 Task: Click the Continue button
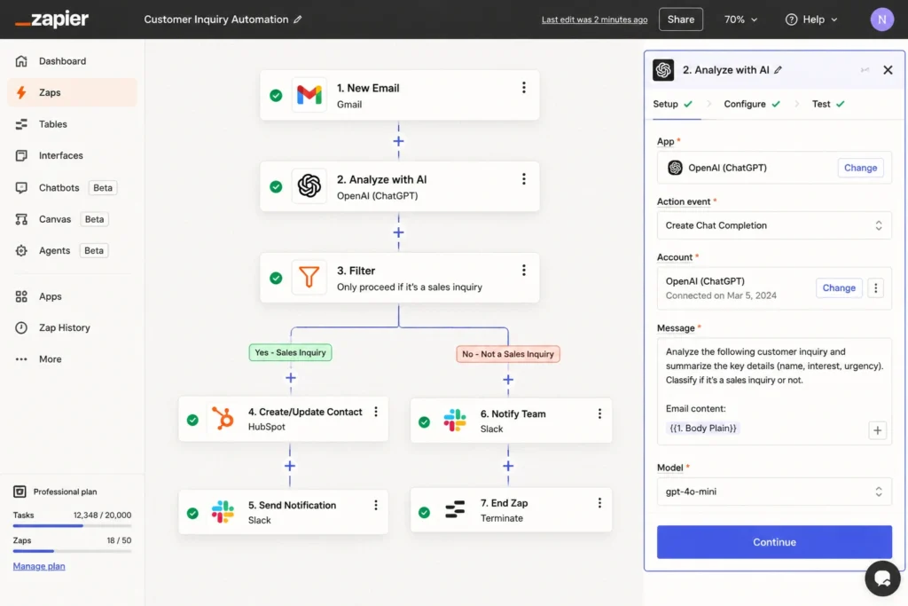773,542
